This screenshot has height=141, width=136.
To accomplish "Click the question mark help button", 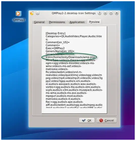I will [99, 13].
